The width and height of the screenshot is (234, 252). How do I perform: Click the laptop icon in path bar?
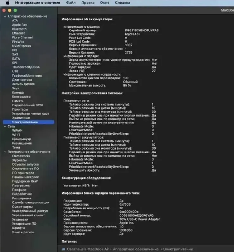click(64, 249)
